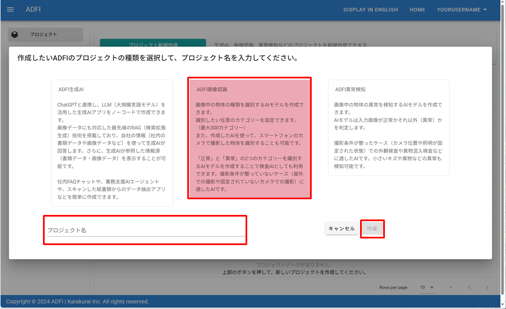
Task: Open the Rows per page dropdown
Action: tap(427, 288)
